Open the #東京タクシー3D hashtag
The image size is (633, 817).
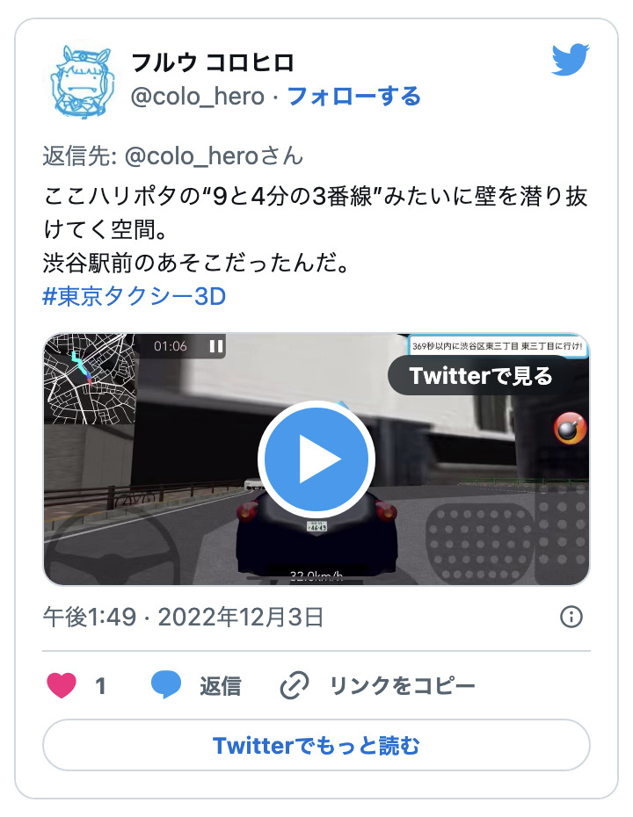tap(134, 296)
